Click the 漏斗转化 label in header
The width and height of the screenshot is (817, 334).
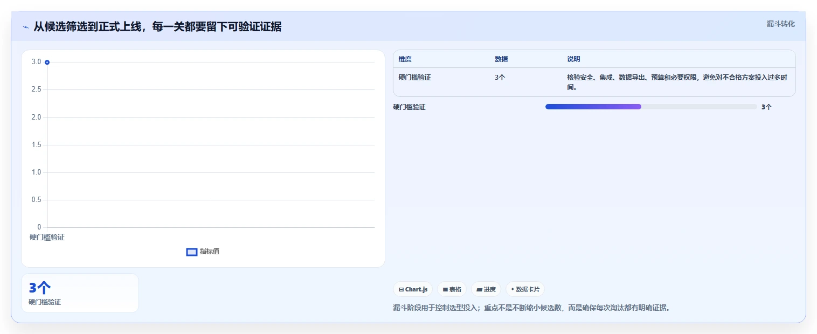click(780, 24)
